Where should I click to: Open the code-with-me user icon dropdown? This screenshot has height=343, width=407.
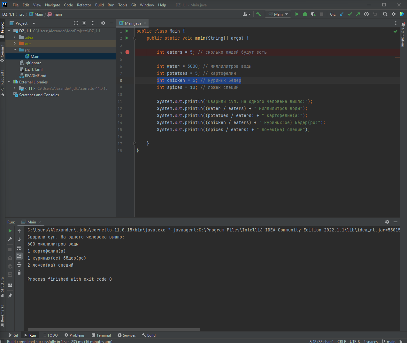pos(247,14)
